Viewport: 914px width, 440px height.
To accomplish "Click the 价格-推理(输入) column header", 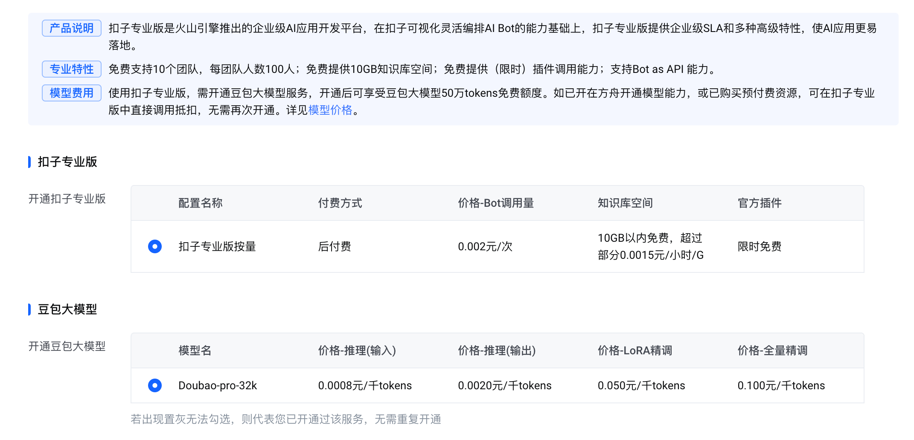I will coord(357,350).
